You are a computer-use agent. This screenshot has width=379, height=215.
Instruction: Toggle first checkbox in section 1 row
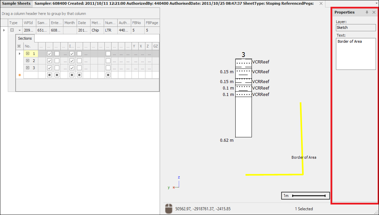[49, 54]
